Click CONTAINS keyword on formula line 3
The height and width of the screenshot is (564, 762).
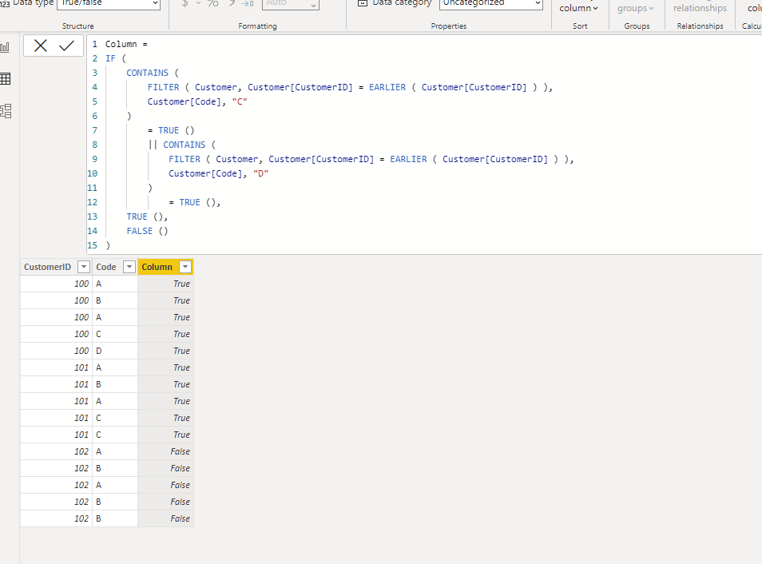pos(147,73)
